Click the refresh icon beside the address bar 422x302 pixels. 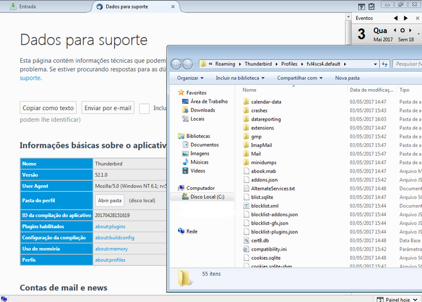385,64
